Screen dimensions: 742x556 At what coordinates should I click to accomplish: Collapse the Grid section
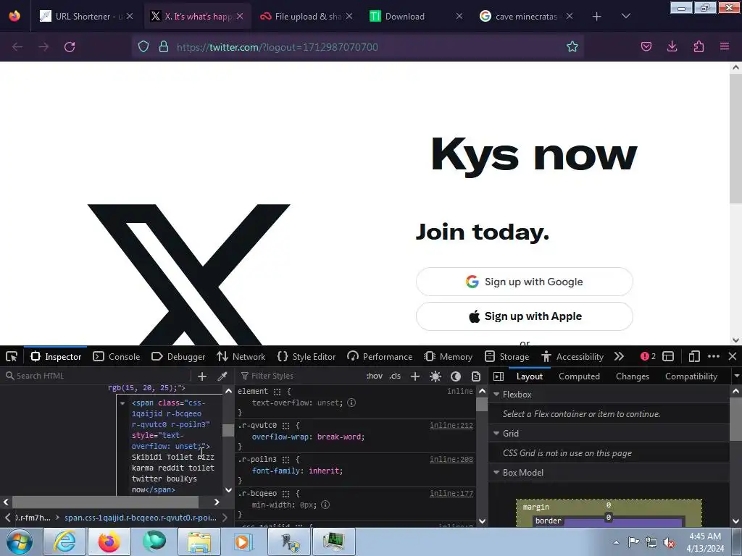[x=496, y=433]
